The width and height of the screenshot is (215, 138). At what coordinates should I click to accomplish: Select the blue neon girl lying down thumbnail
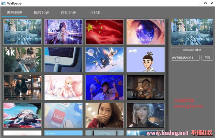(104, 88)
